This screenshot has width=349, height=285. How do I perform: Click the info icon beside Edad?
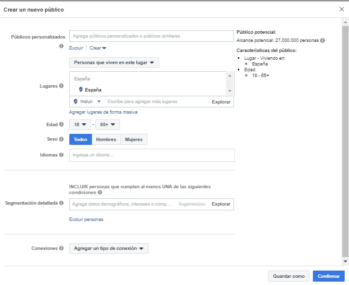coord(62,125)
